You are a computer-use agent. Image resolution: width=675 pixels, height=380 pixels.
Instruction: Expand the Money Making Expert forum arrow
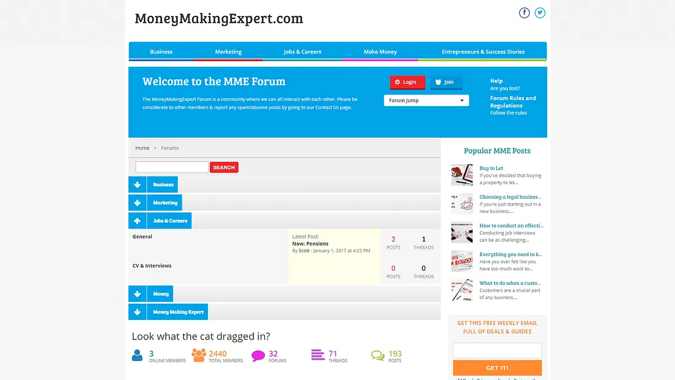pos(137,312)
